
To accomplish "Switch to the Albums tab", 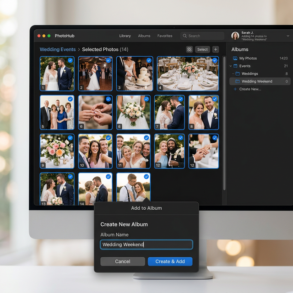I will point(144,36).
